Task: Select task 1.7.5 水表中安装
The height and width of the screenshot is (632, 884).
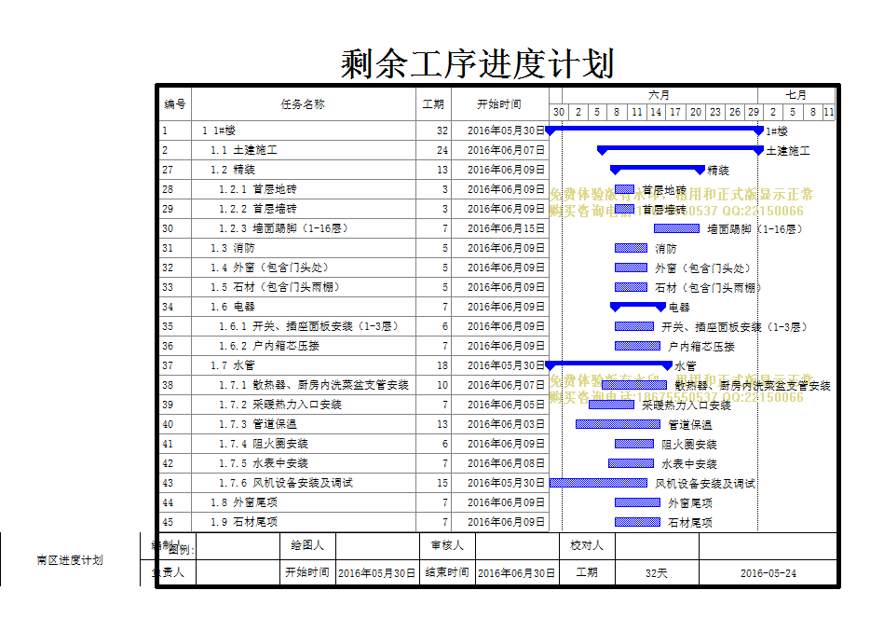Action: point(353,462)
